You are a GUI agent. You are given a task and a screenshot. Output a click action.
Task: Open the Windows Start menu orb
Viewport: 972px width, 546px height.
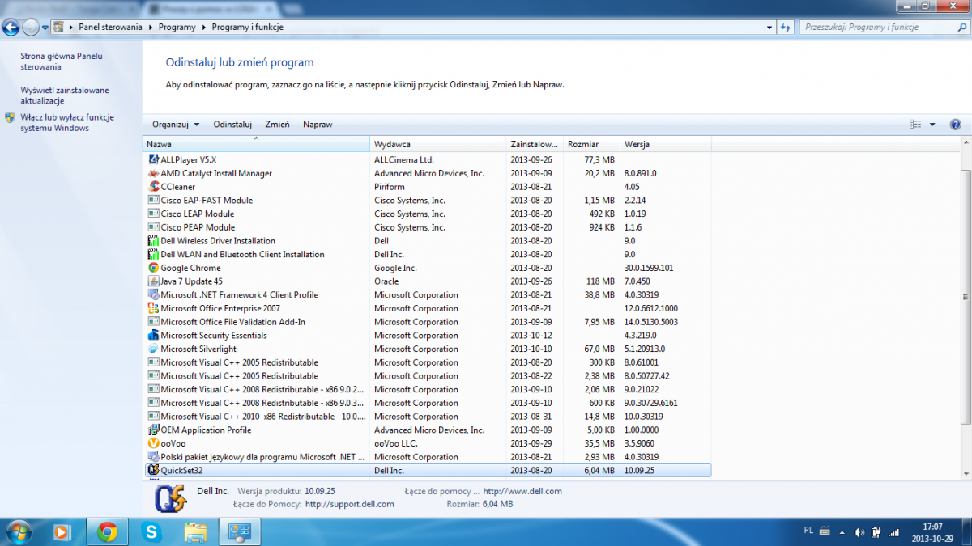(18, 531)
